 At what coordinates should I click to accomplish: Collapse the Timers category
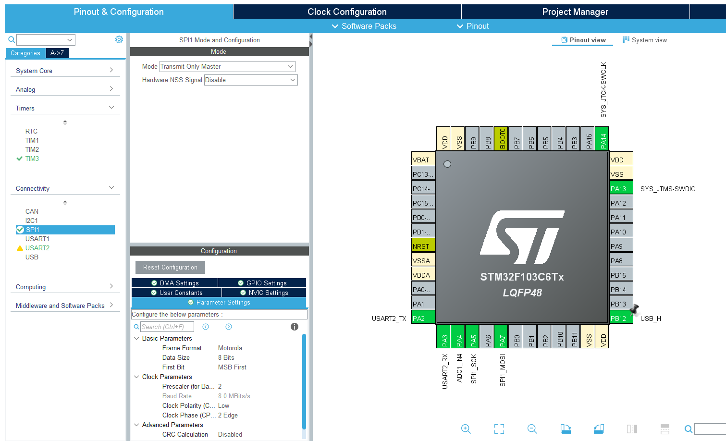point(65,108)
